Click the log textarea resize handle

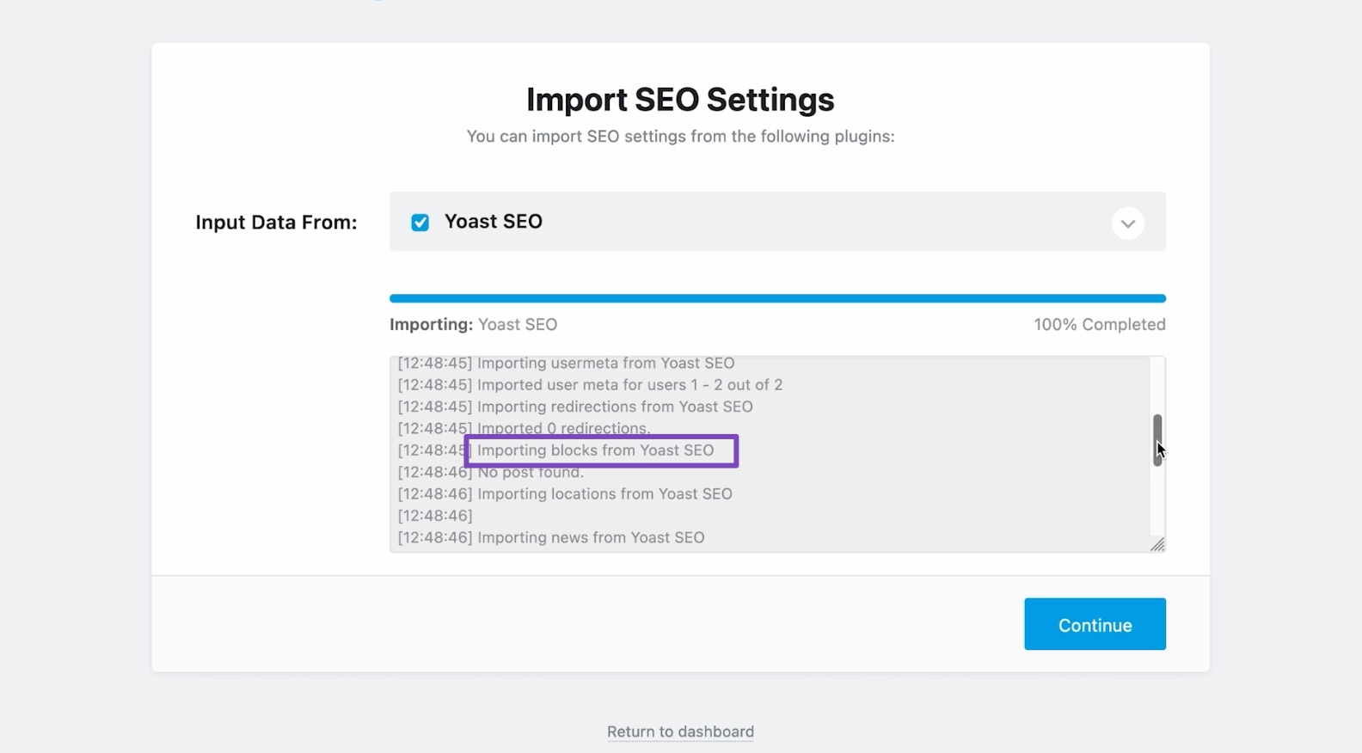[x=1157, y=544]
